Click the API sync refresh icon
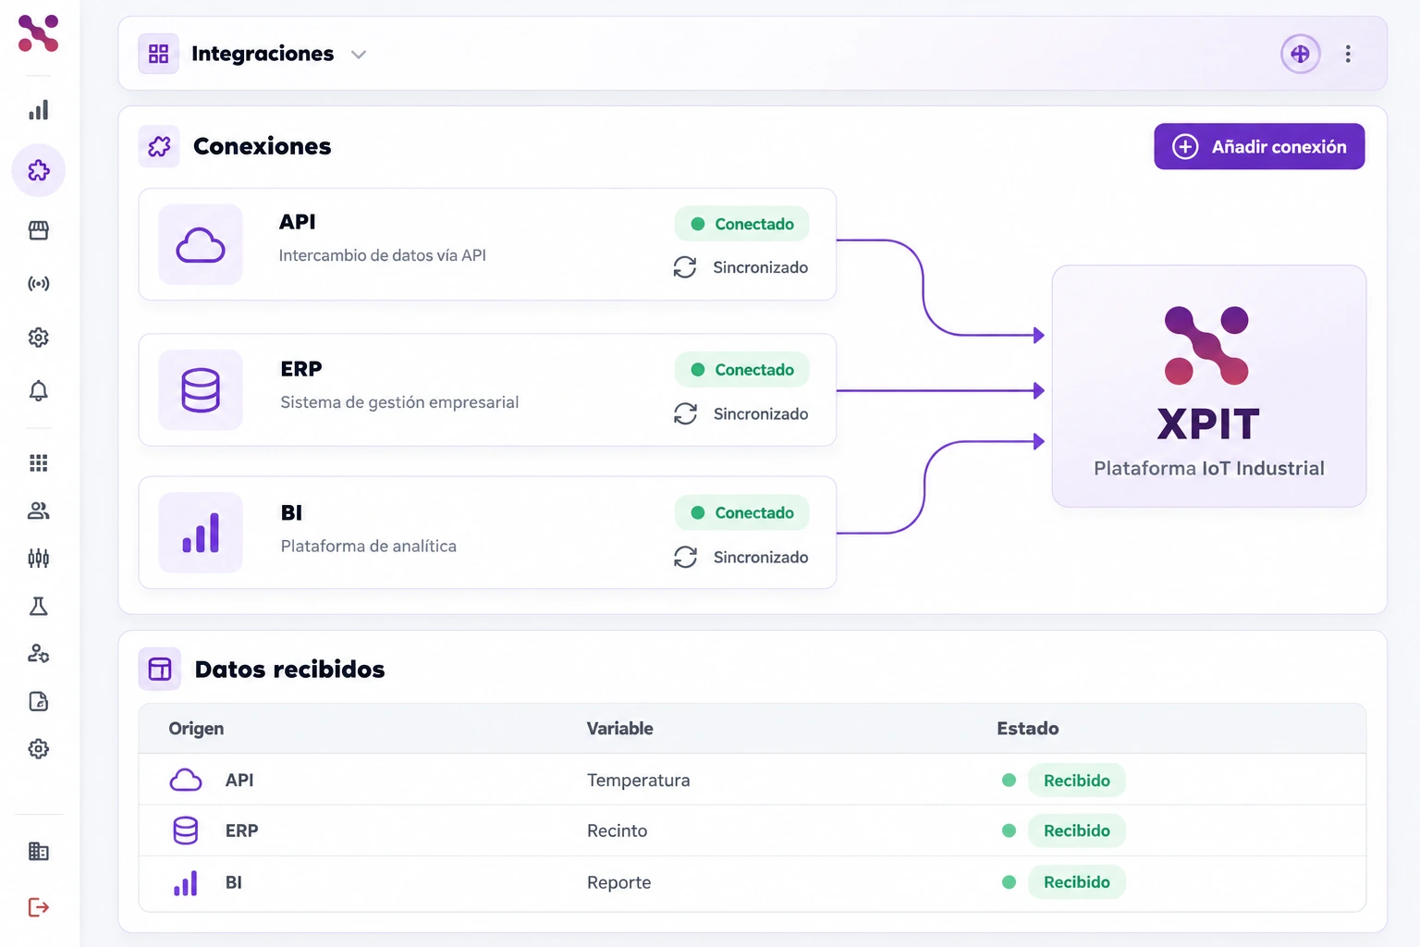1420x947 pixels. (x=685, y=267)
